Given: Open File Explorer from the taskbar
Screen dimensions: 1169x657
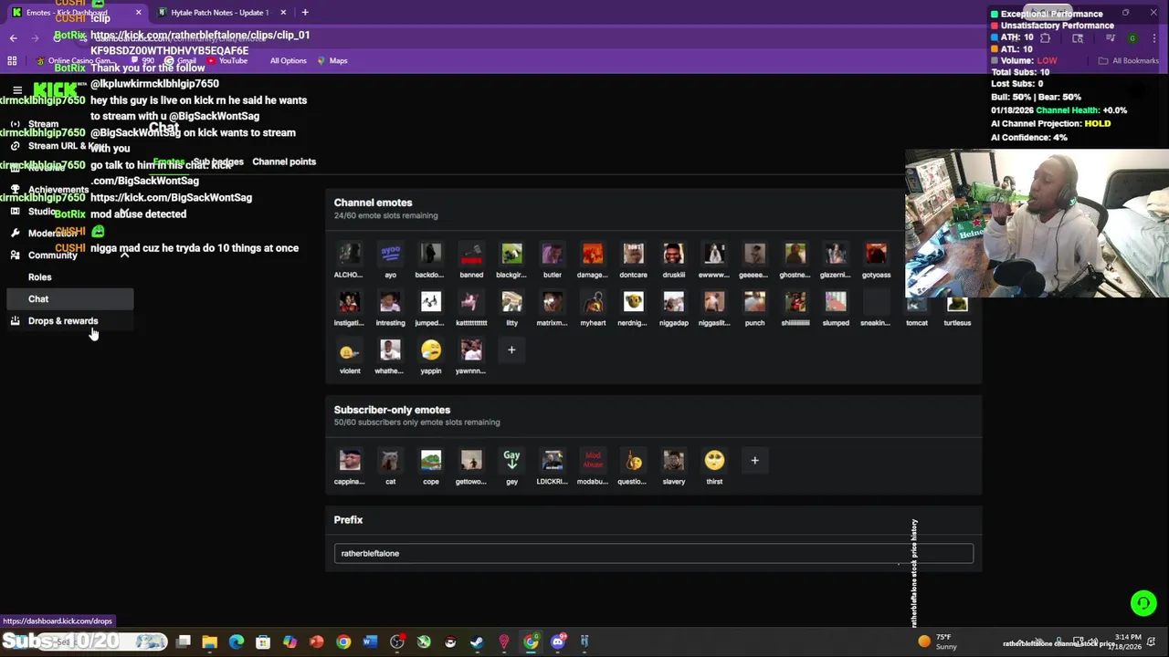Looking at the screenshot, I should tap(210, 641).
